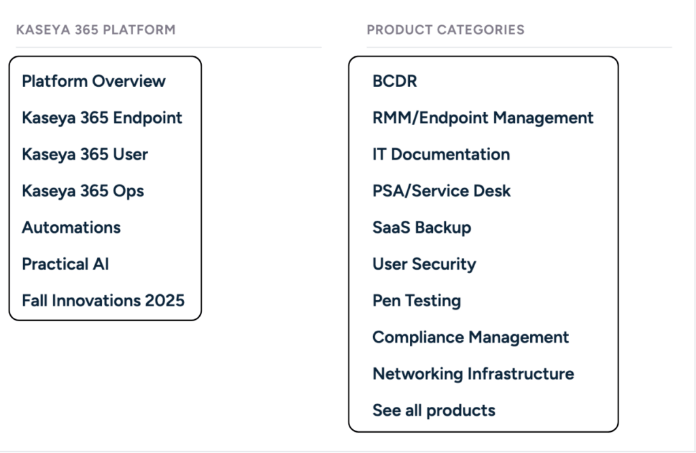Screen dimensions: 696x453
Task: Choose PSA/Service Desk
Action: pyautogui.click(x=442, y=192)
